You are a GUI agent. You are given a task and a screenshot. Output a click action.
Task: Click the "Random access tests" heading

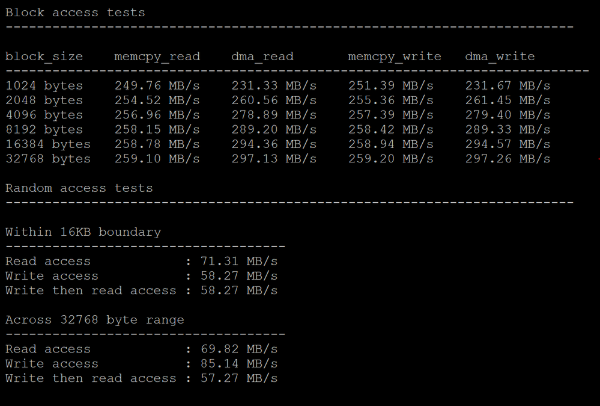(x=79, y=188)
